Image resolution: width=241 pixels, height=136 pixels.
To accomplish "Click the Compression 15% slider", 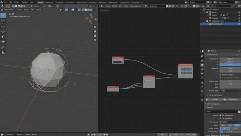I will 230,132.
